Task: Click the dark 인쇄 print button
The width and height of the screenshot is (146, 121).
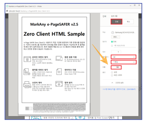Action: (x=116, y=22)
